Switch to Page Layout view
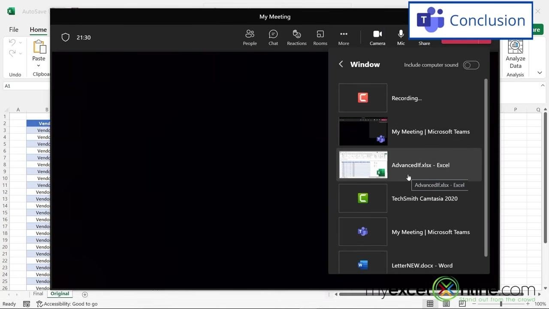Viewport: 549px width, 309px height. point(446,304)
